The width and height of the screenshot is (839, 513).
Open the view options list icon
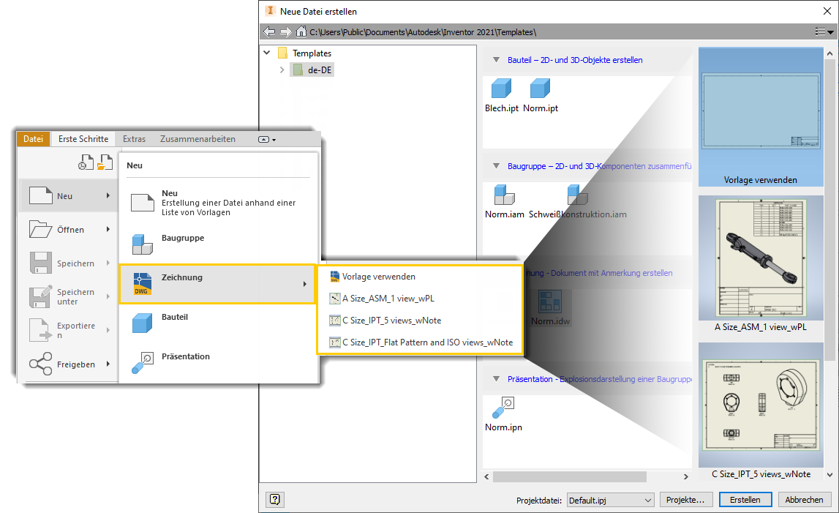coord(824,32)
